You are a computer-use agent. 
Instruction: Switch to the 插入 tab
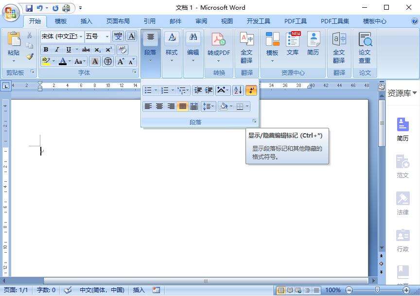pyautogui.click(x=86, y=21)
